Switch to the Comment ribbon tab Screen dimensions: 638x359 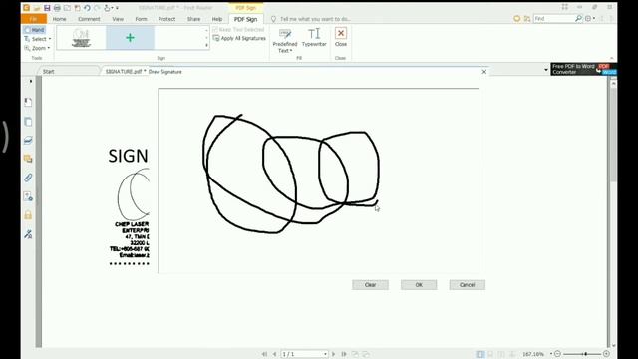pyautogui.click(x=89, y=19)
